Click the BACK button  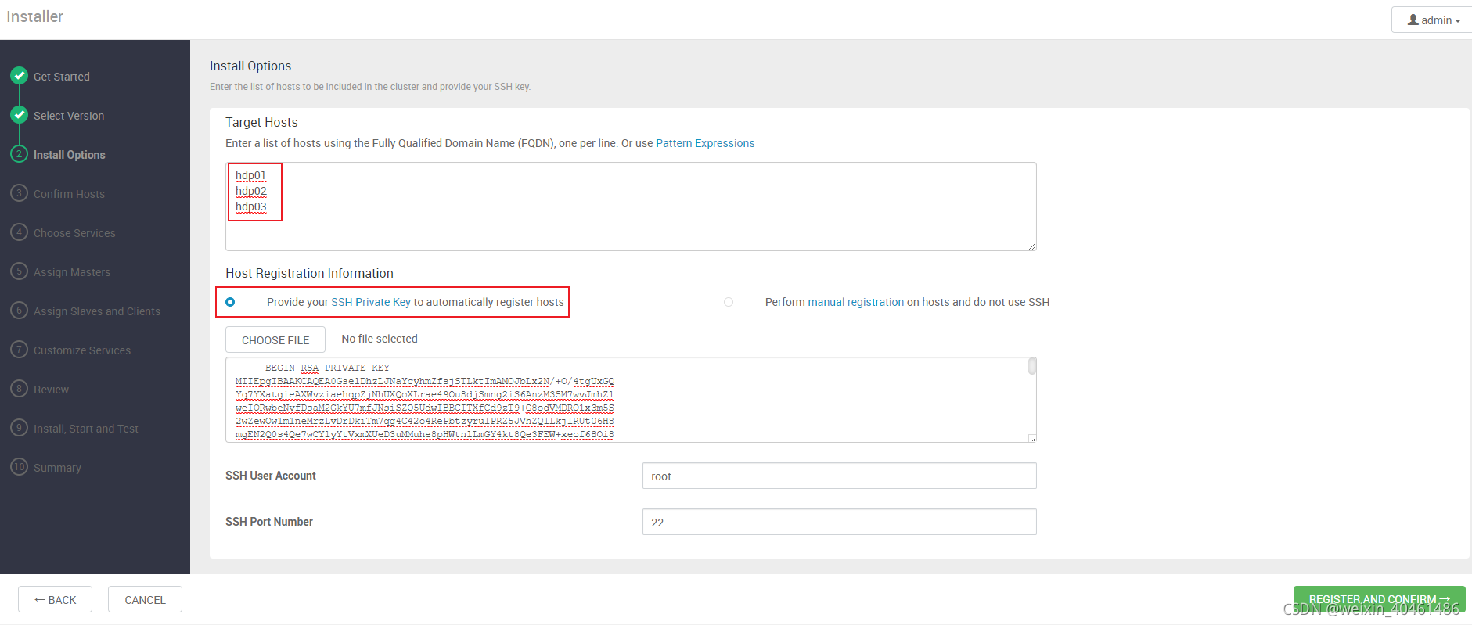coord(55,599)
